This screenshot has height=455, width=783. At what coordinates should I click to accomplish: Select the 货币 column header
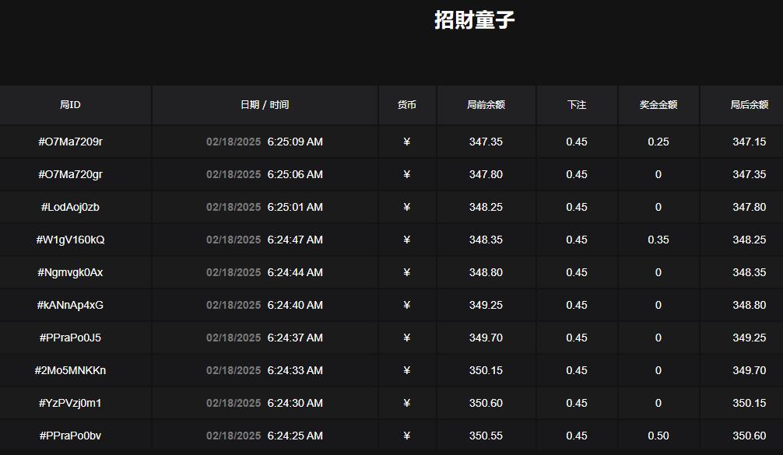(x=407, y=105)
